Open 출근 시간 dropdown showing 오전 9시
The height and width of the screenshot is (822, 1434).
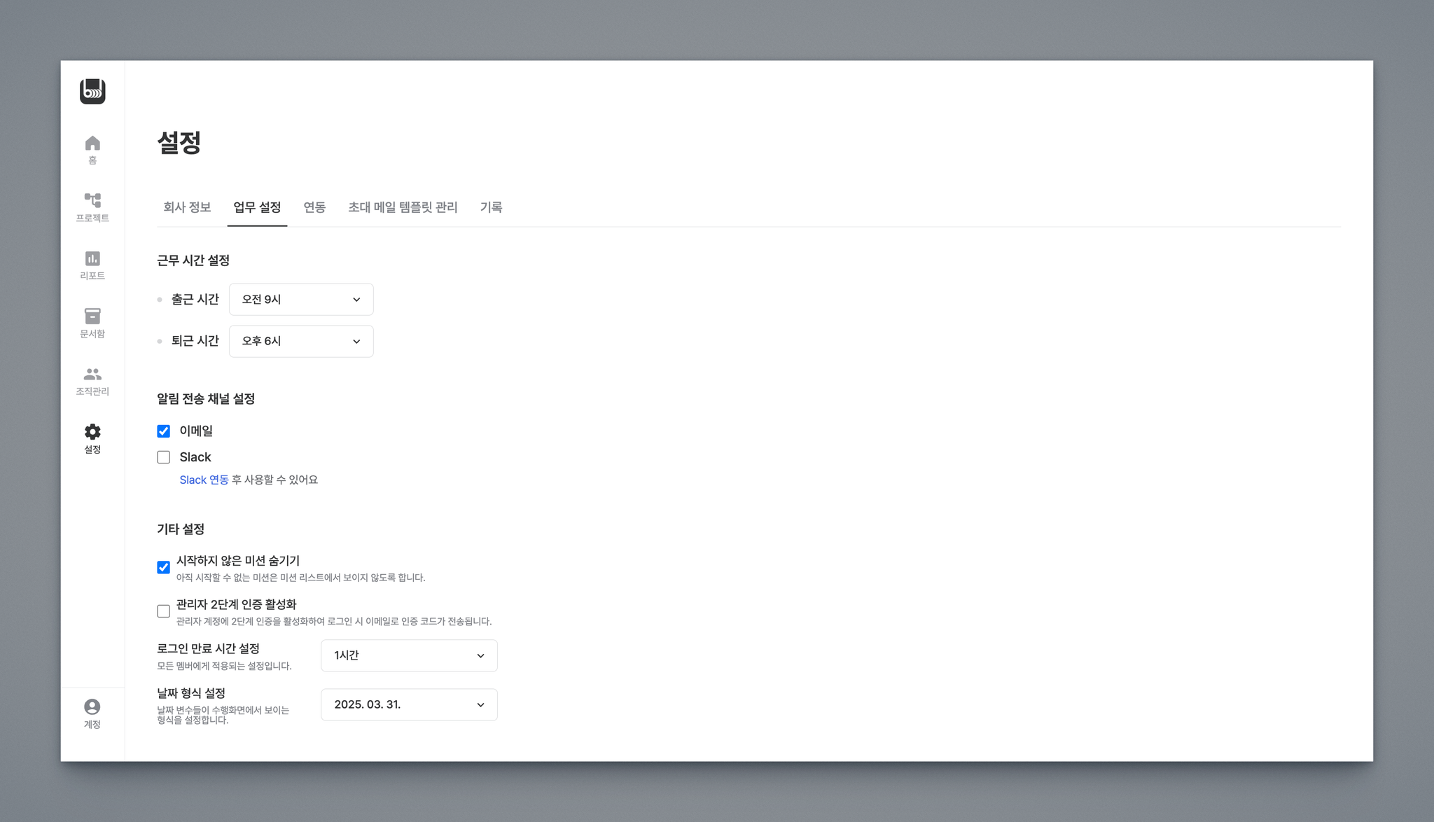click(301, 300)
